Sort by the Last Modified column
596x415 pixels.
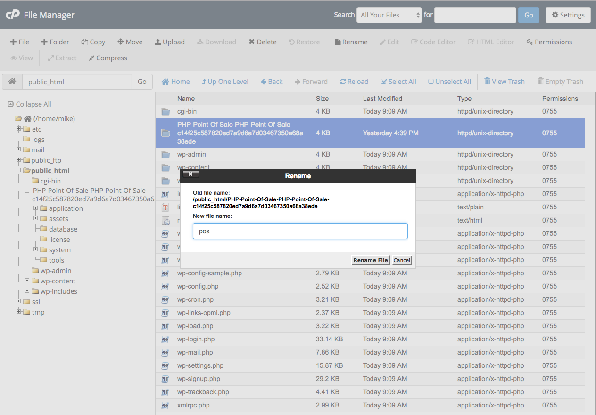click(382, 99)
